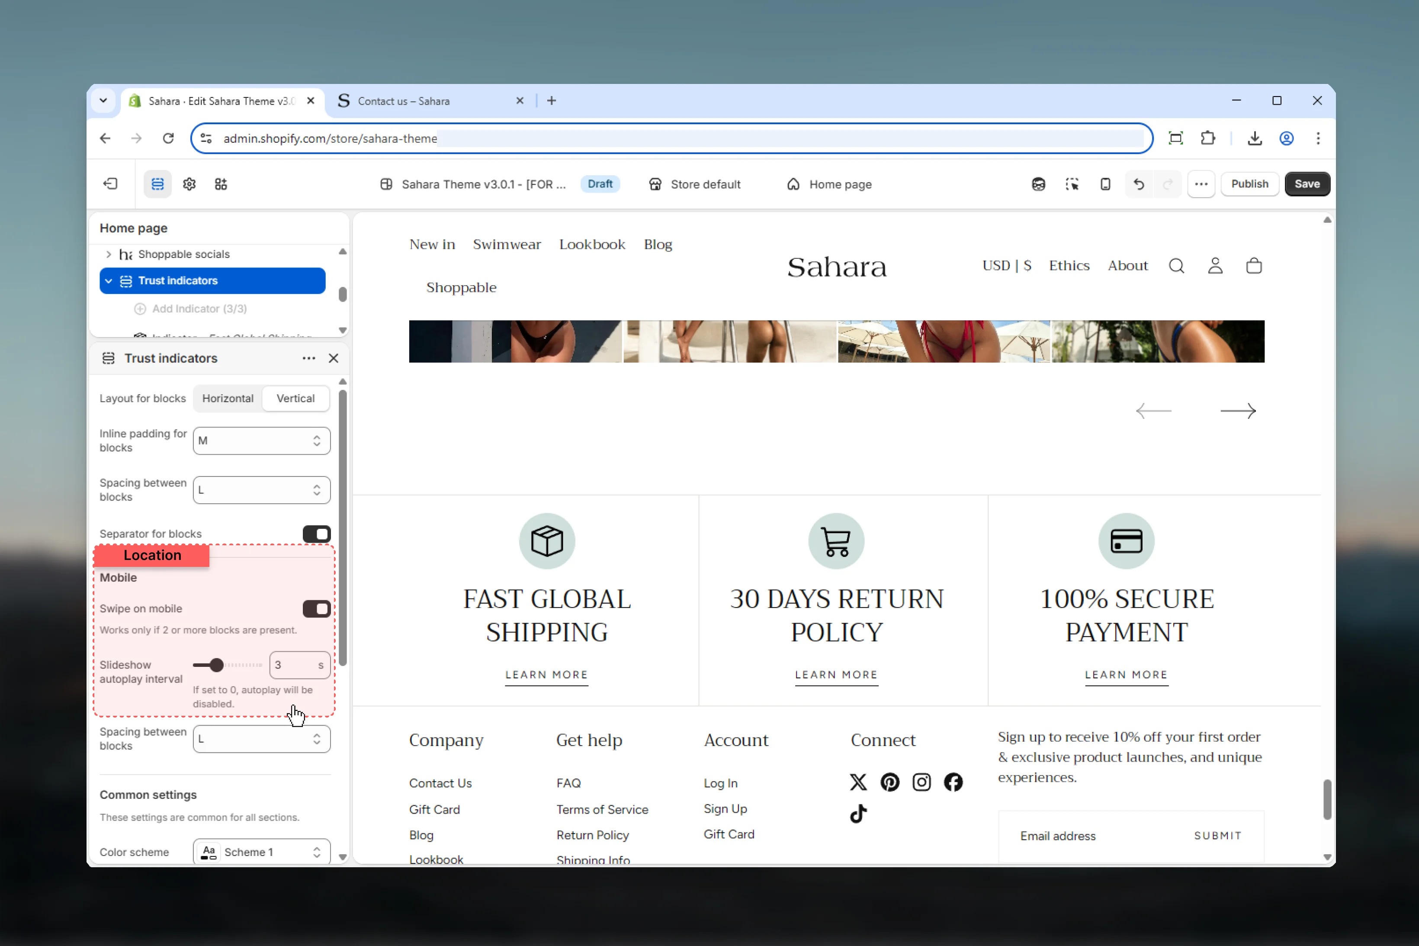Open the Contact Us footer link

click(440, 782)
